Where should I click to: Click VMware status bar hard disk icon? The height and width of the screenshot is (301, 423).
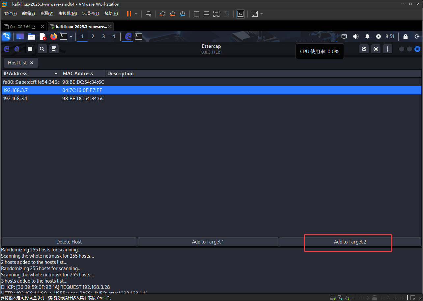coord(333,298)
